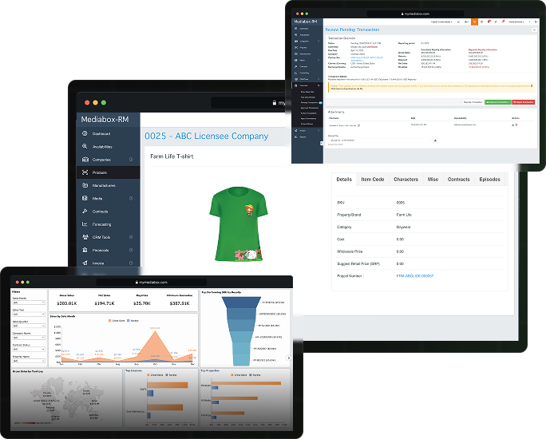
Task: Click the upload button beside file field
Action: 435,140
